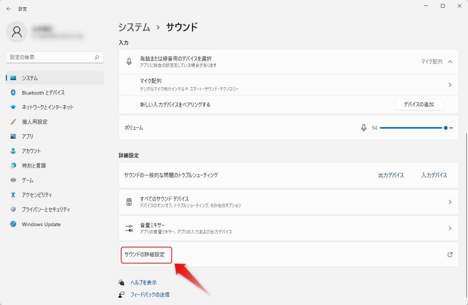Click フィードバックの送信 link
Image resolution: width=468 pixels, height=305 pixels.
[150, 294]
